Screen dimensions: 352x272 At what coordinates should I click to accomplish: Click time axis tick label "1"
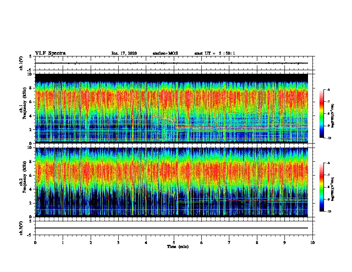[x=63, y=243]
